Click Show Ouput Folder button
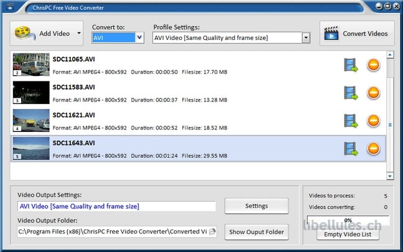Image resolution: width=403 pixels, height=252 pixels. click(x=256, y=232)
